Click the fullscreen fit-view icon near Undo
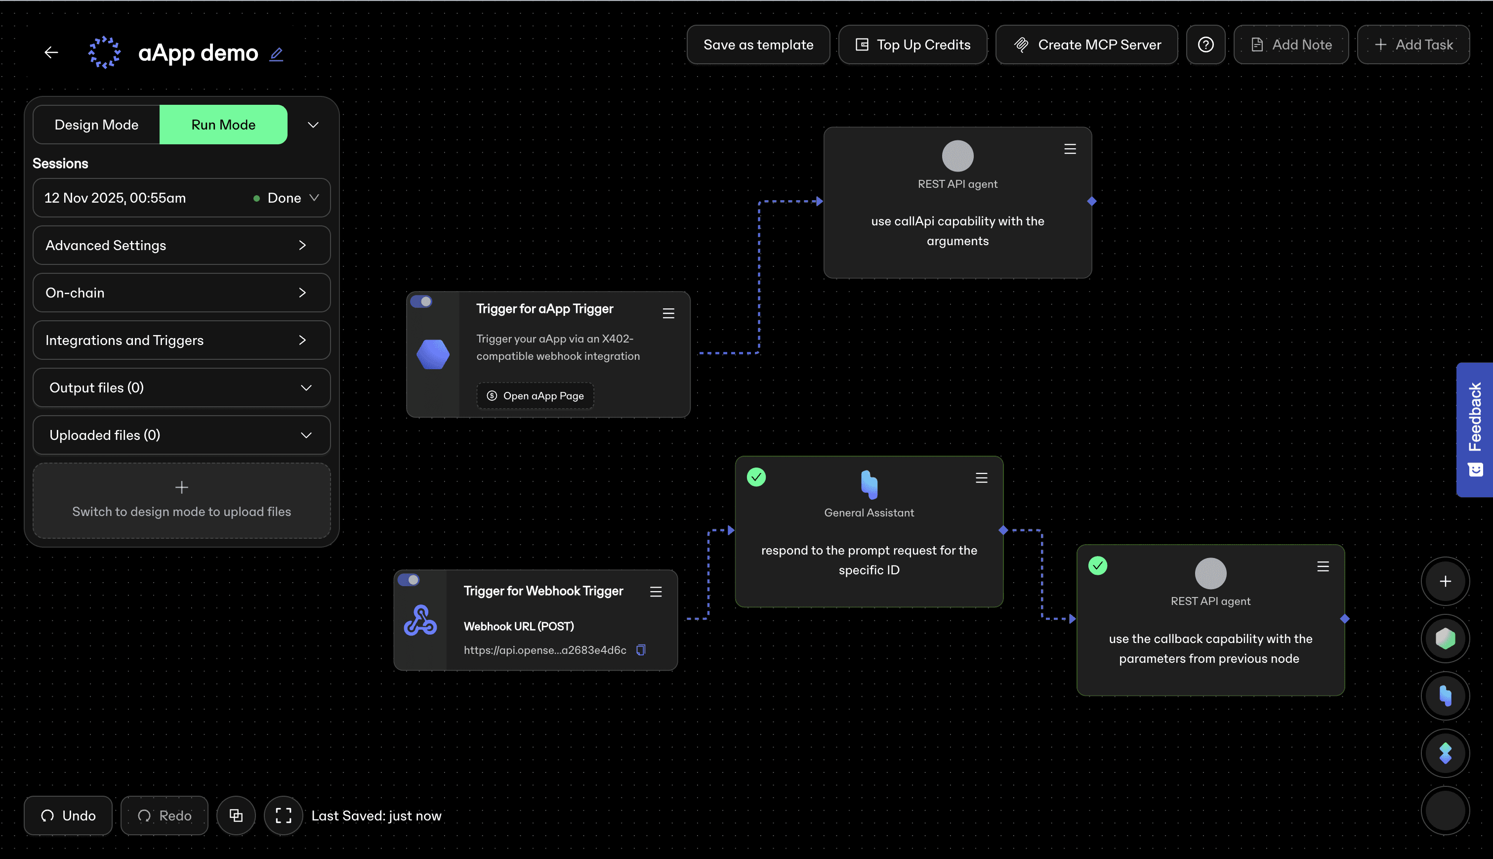Viewport: 1493px width, 859px height. pyautogui.click(x=283, y=816)
